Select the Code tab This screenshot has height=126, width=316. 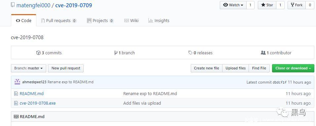coord(23,20)
